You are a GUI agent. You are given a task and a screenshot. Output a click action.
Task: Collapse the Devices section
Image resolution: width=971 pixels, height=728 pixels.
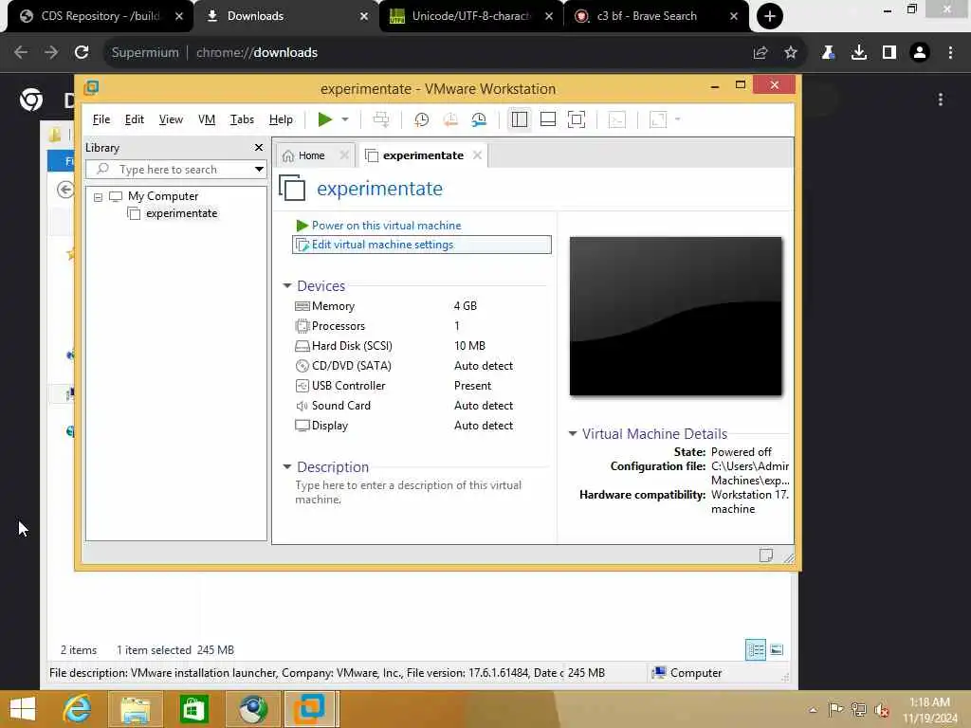(286, 286)
